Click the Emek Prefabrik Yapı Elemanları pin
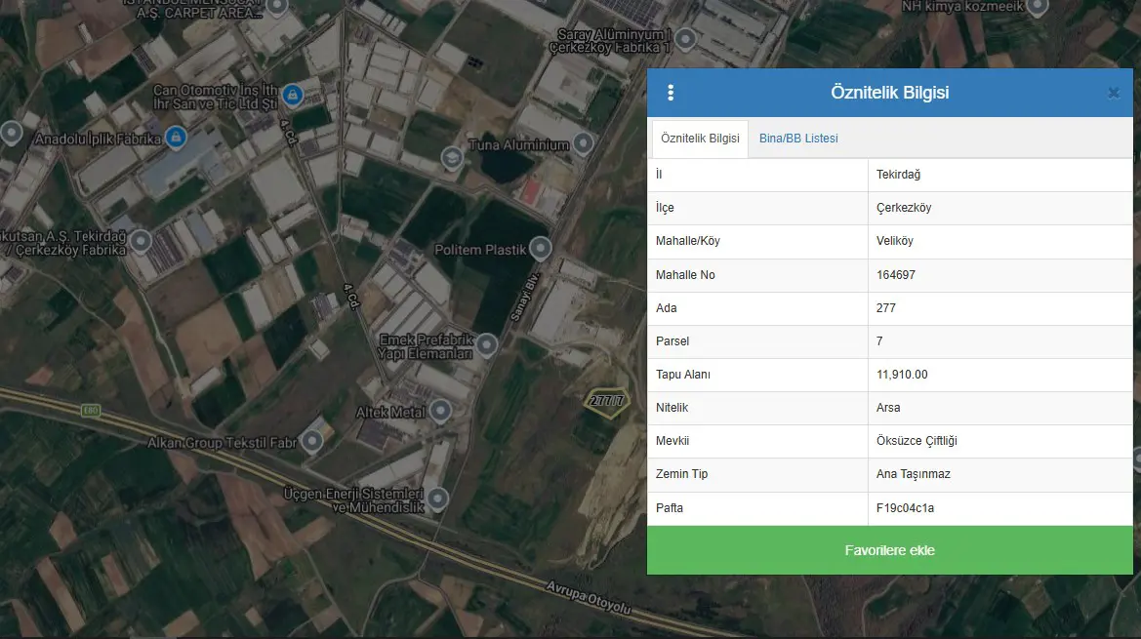This screenshot has height=639, width=1141. point(487,344)
